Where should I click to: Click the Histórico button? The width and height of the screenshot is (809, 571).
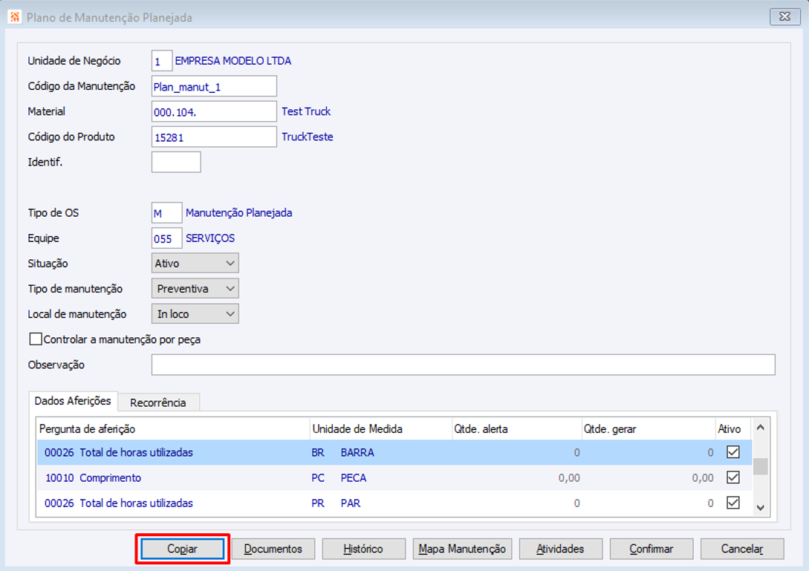(363, 549)
